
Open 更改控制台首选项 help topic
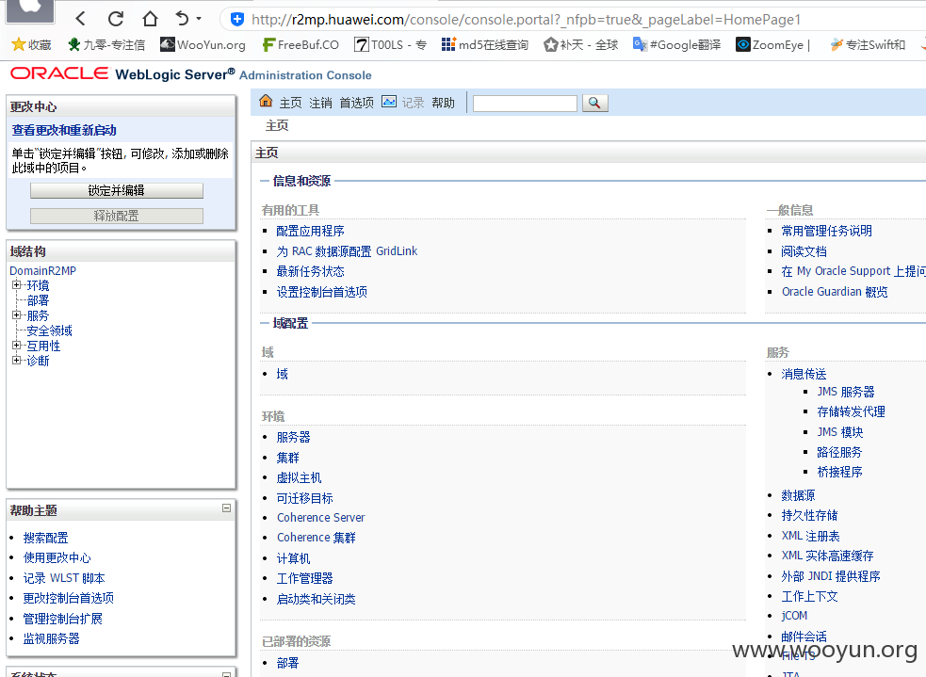69,598
